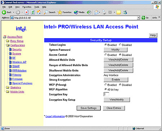Viewport: 162px width, 131px height.
Task: Click the page icon in address bar
Action: (x=12, y=18)
